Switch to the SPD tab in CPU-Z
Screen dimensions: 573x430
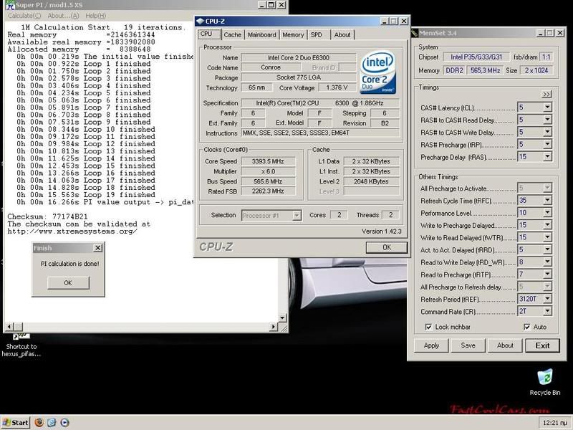317,34
